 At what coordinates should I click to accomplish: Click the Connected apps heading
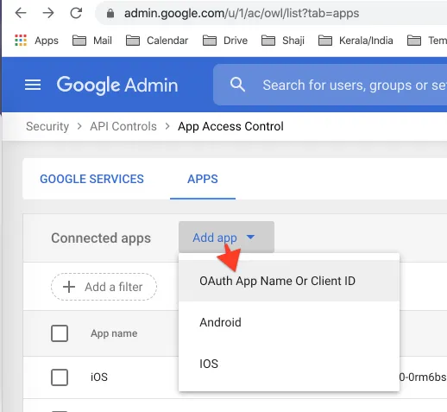click(x=101, y=238)
